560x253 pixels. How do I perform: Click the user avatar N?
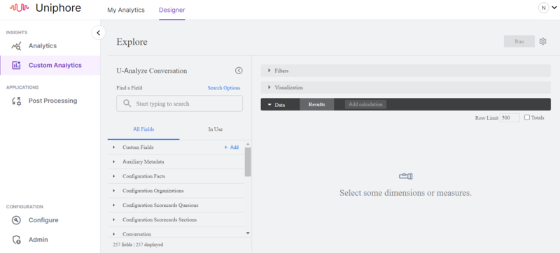[x=544, y=8]
